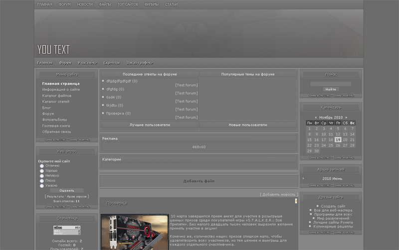The height and width of the screenshot is (250, 399).
Task: Open Кулинарные рецепты link
Action: (x=333, y=227)
